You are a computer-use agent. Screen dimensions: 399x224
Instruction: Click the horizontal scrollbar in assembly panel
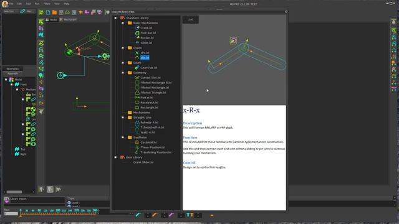pos(14,192)
